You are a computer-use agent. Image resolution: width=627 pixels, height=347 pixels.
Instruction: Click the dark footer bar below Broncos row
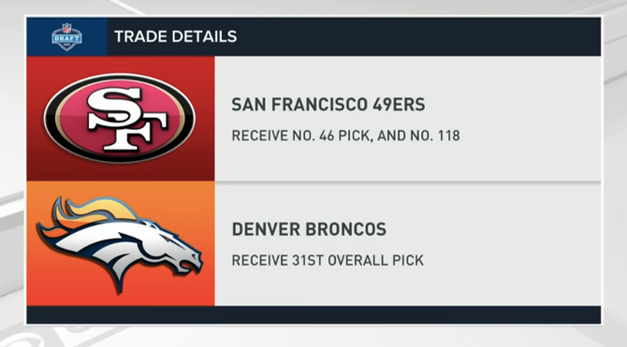pyautogui.click(x=313, y=315)
